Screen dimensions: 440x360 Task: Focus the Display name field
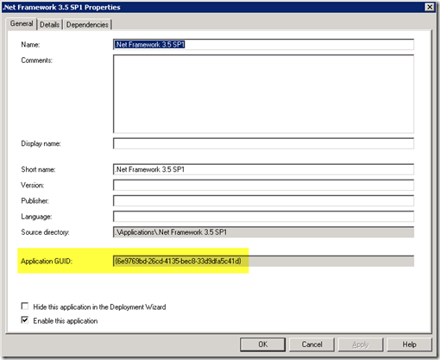coord(263,143)
